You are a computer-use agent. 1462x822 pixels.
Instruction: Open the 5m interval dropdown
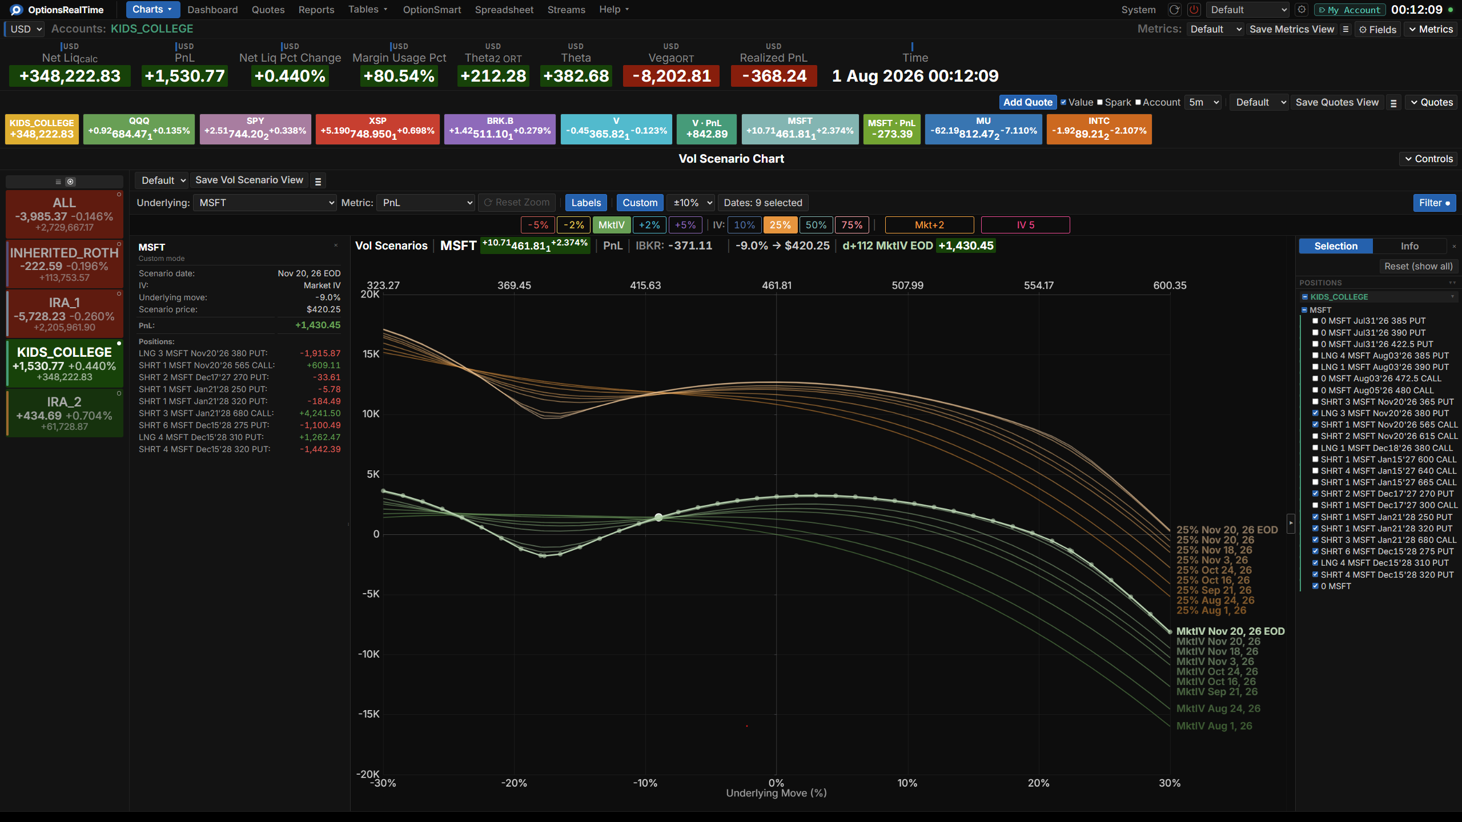(1203, 103)
